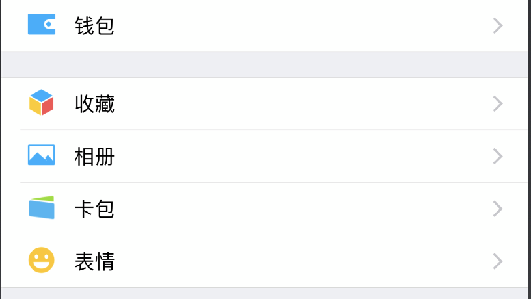531x299 pixels.
Task: Click the blue wallet icon
Action: (42, 25)
